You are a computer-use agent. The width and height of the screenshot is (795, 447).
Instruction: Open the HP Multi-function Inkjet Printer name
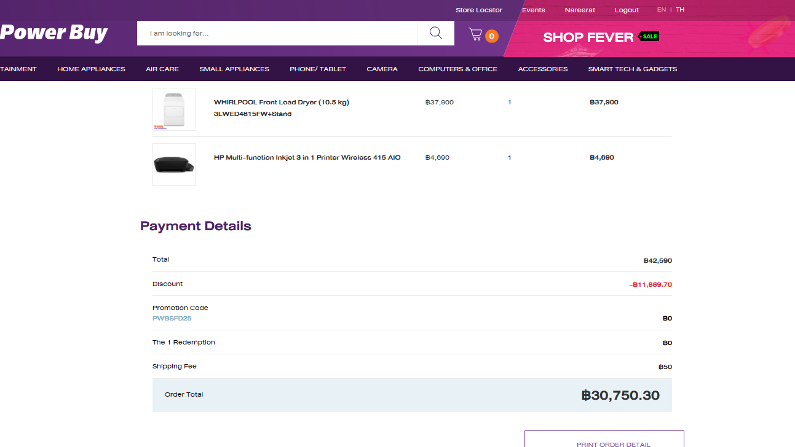point(307,158)
